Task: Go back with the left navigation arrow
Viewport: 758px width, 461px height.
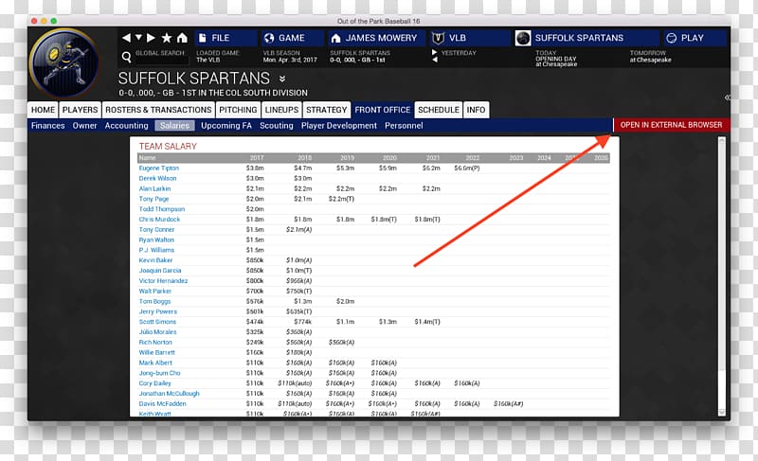Action: (x=126, y=38)
